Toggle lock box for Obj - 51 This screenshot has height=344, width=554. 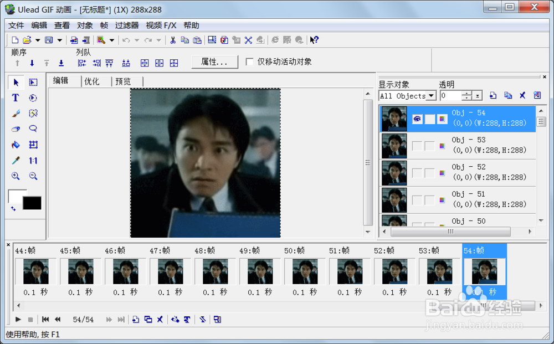point(430,201)
